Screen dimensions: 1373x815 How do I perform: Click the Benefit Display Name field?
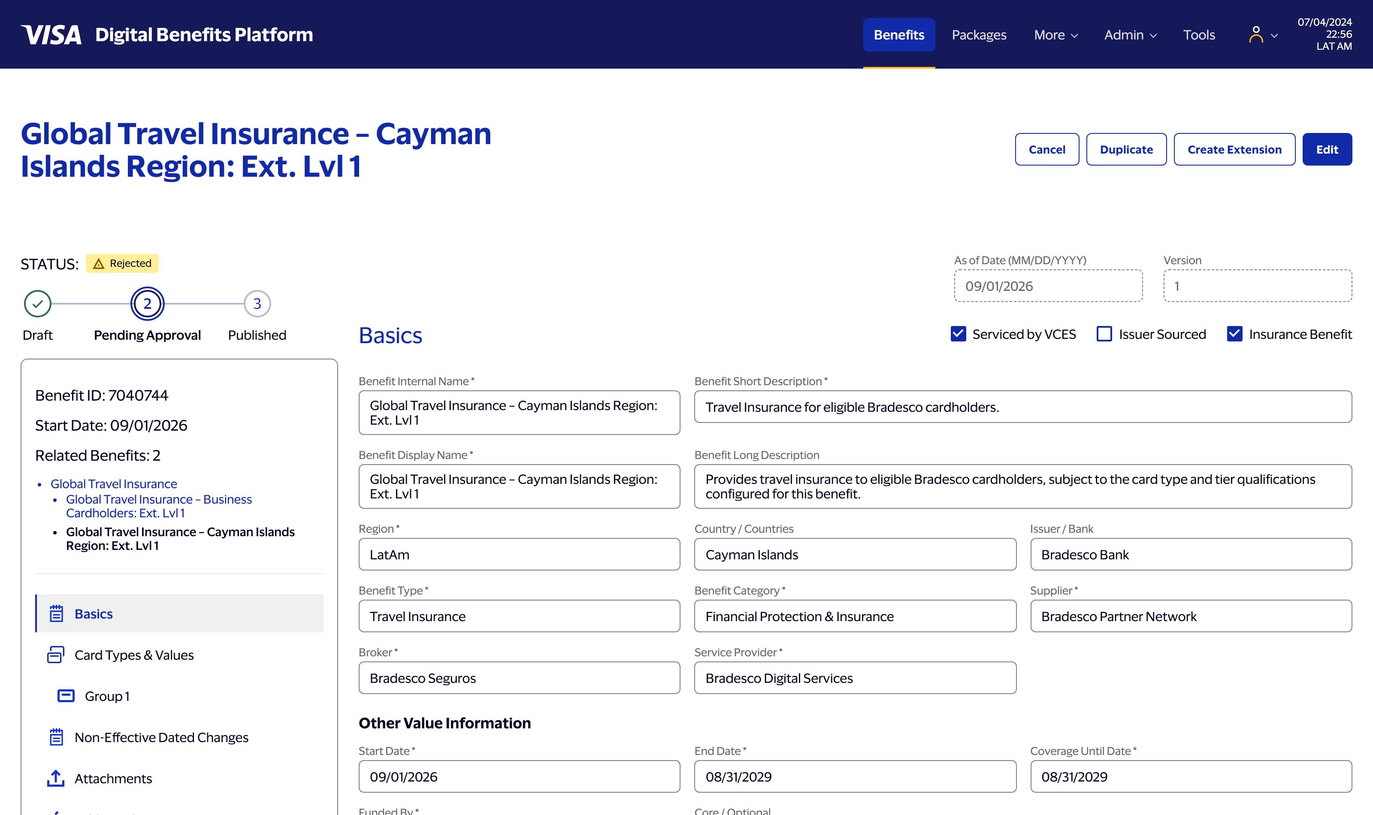(519, 486)
